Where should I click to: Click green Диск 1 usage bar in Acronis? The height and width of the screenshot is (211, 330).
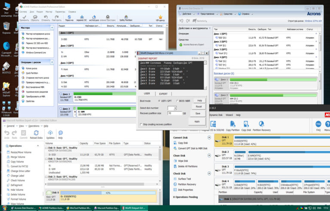coord(273,80)
